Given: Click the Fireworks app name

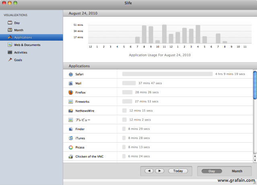Looking at the screenshot, I should point(82,102).
